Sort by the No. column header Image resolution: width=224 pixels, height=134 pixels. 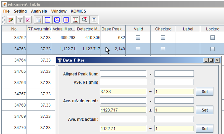coord(14,29)
